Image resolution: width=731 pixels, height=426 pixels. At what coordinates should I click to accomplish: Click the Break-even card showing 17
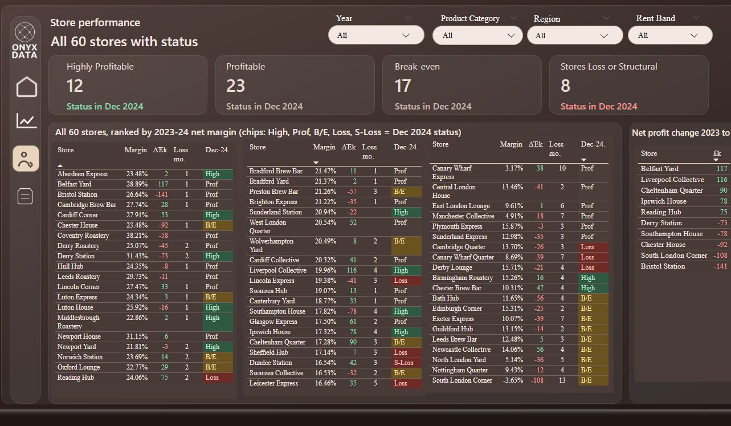(462, 85)
